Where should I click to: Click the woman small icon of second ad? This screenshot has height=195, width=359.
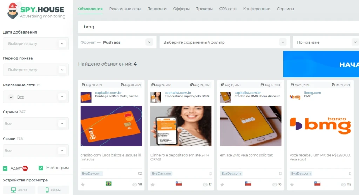click(156, 97)
